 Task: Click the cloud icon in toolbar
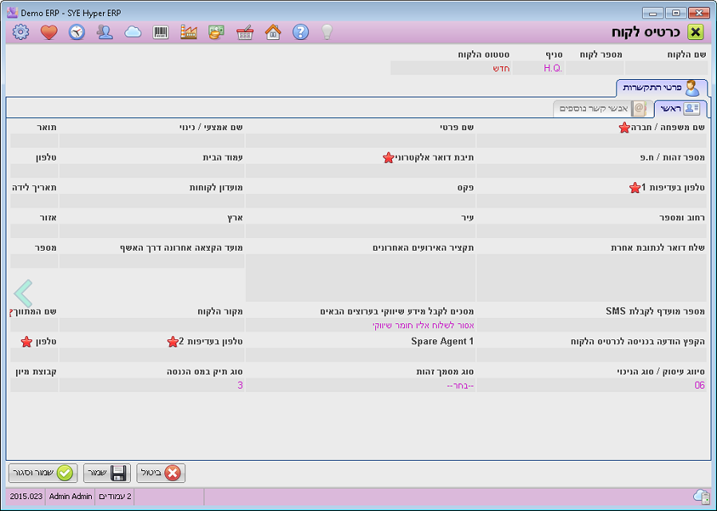coord(133,32)
